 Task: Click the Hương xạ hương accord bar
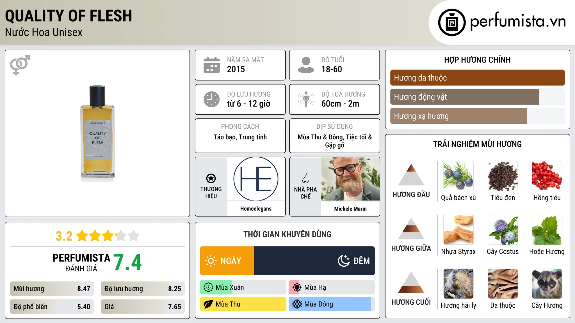pos(478,116)
